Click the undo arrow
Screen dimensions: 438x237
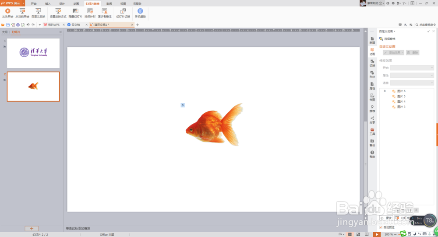coord(28,25)
